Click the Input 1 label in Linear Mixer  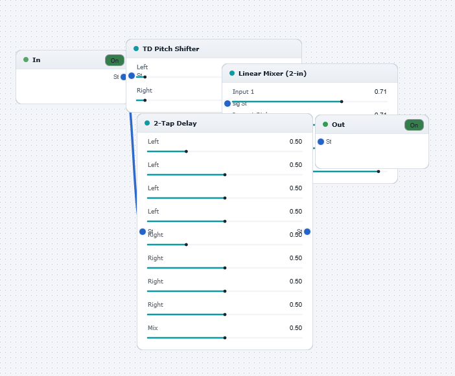[x=243, y=91]
